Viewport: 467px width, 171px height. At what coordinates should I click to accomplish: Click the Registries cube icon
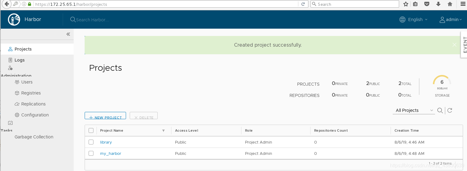tap(17, 93)
